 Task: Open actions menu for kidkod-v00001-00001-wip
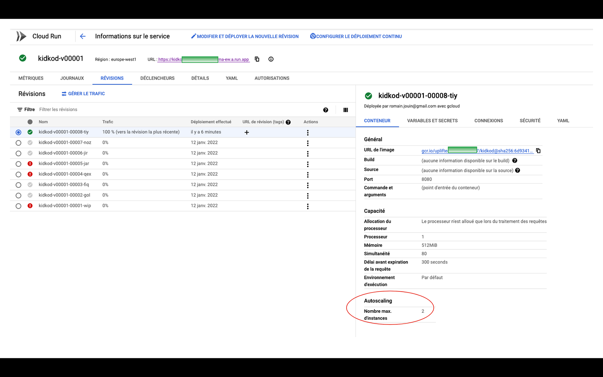(308, 206)
